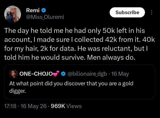Subscribe to Remi's account
The height and width of the screenshot is (118, 160).
click(x=127, y=12)
